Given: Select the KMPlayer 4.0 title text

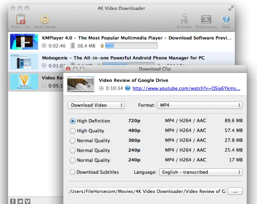Looking at the screenshot, I should pos(137,38).
